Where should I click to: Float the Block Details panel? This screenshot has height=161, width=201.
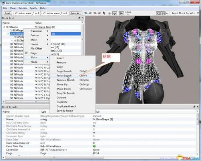click(195, 107)
